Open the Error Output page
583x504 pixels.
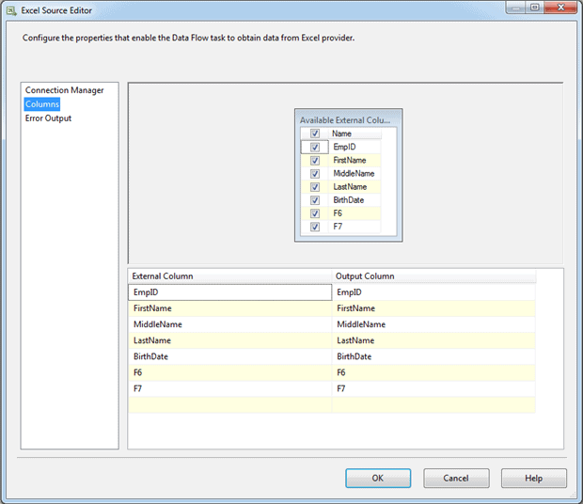48,118
